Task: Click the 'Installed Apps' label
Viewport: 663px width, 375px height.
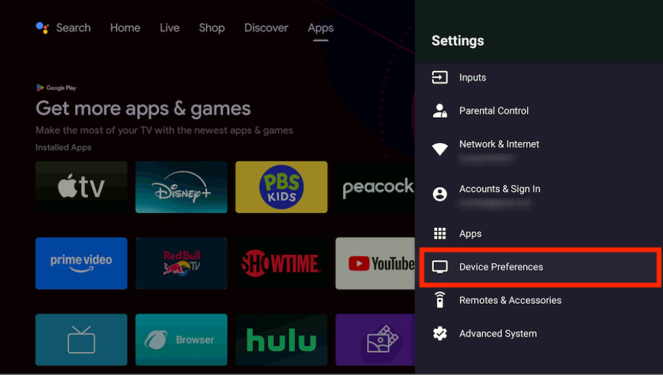Action: tap(63, 148)
